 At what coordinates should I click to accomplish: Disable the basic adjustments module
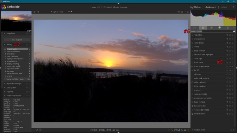pyautogui.click(x=192, y=67)
